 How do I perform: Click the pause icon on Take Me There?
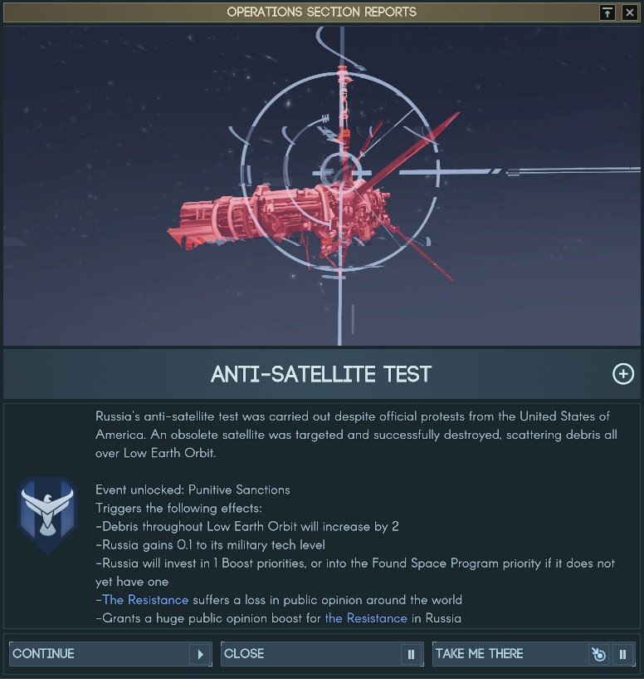622,654
